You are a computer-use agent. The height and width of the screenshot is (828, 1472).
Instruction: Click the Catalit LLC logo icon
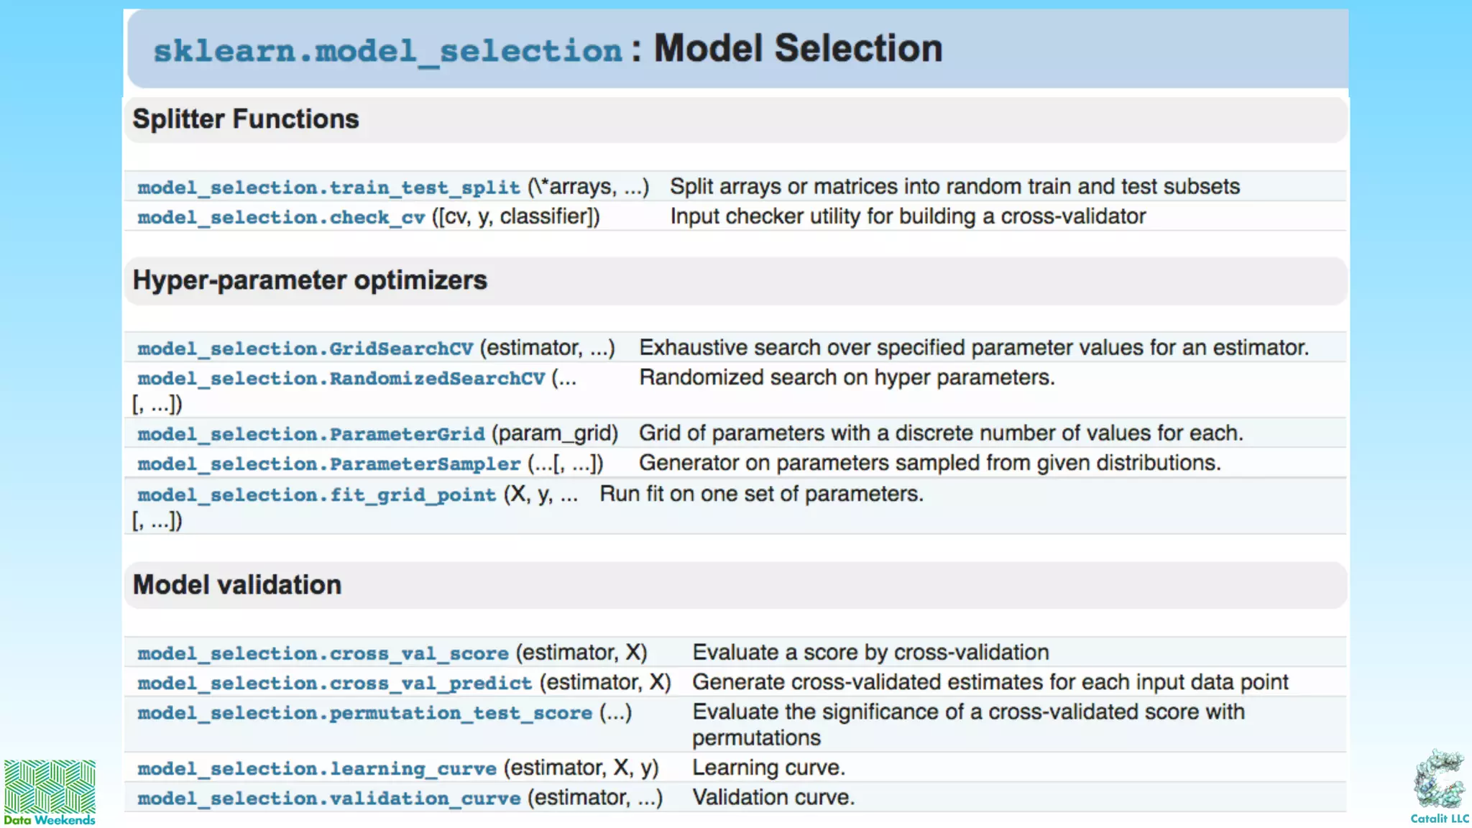[x=1439, y=781]
